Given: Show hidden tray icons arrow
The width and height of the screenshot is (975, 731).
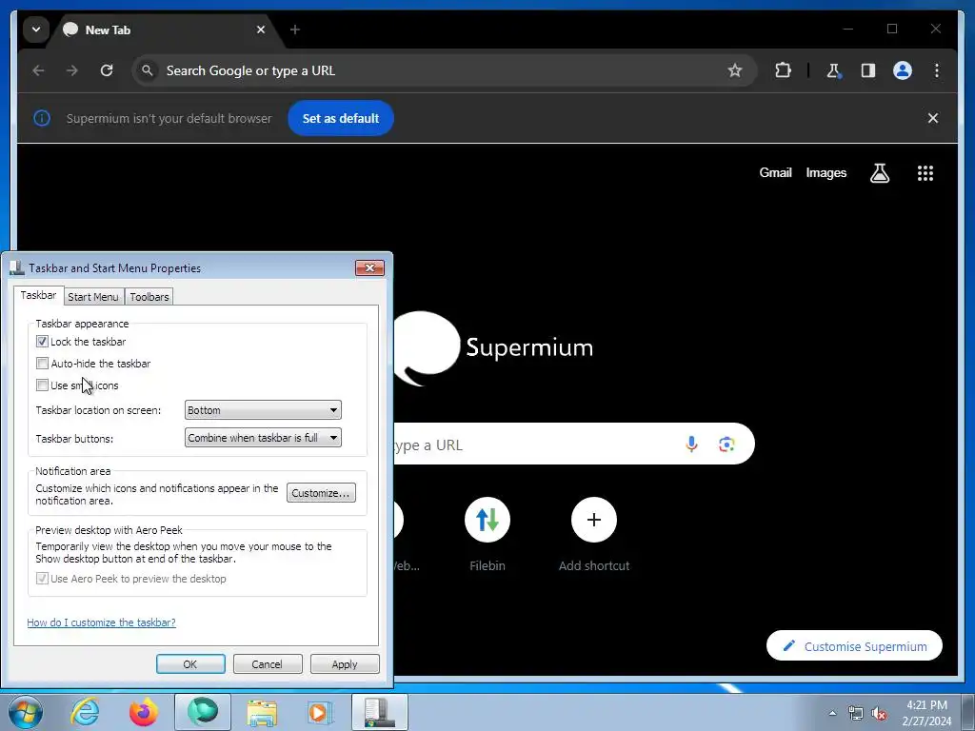Looking at the screenshot, I should tap(832, 713).
